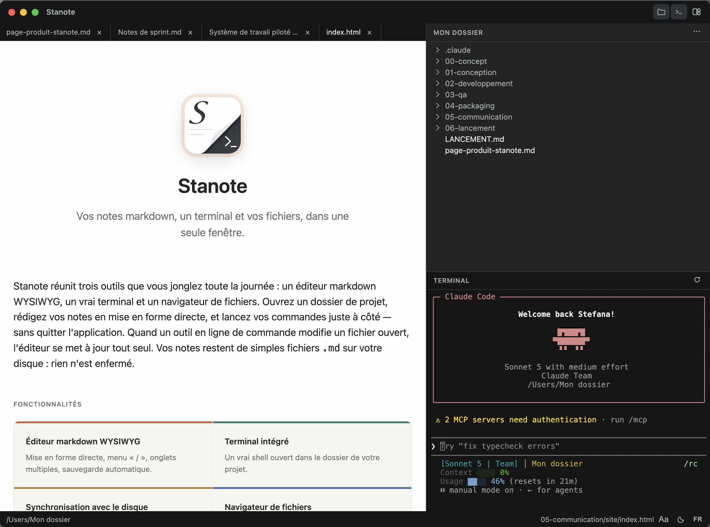Close the Notes de sprint.md tab
The width and height of the screenshot is (710, 527).
pos(190,33)
